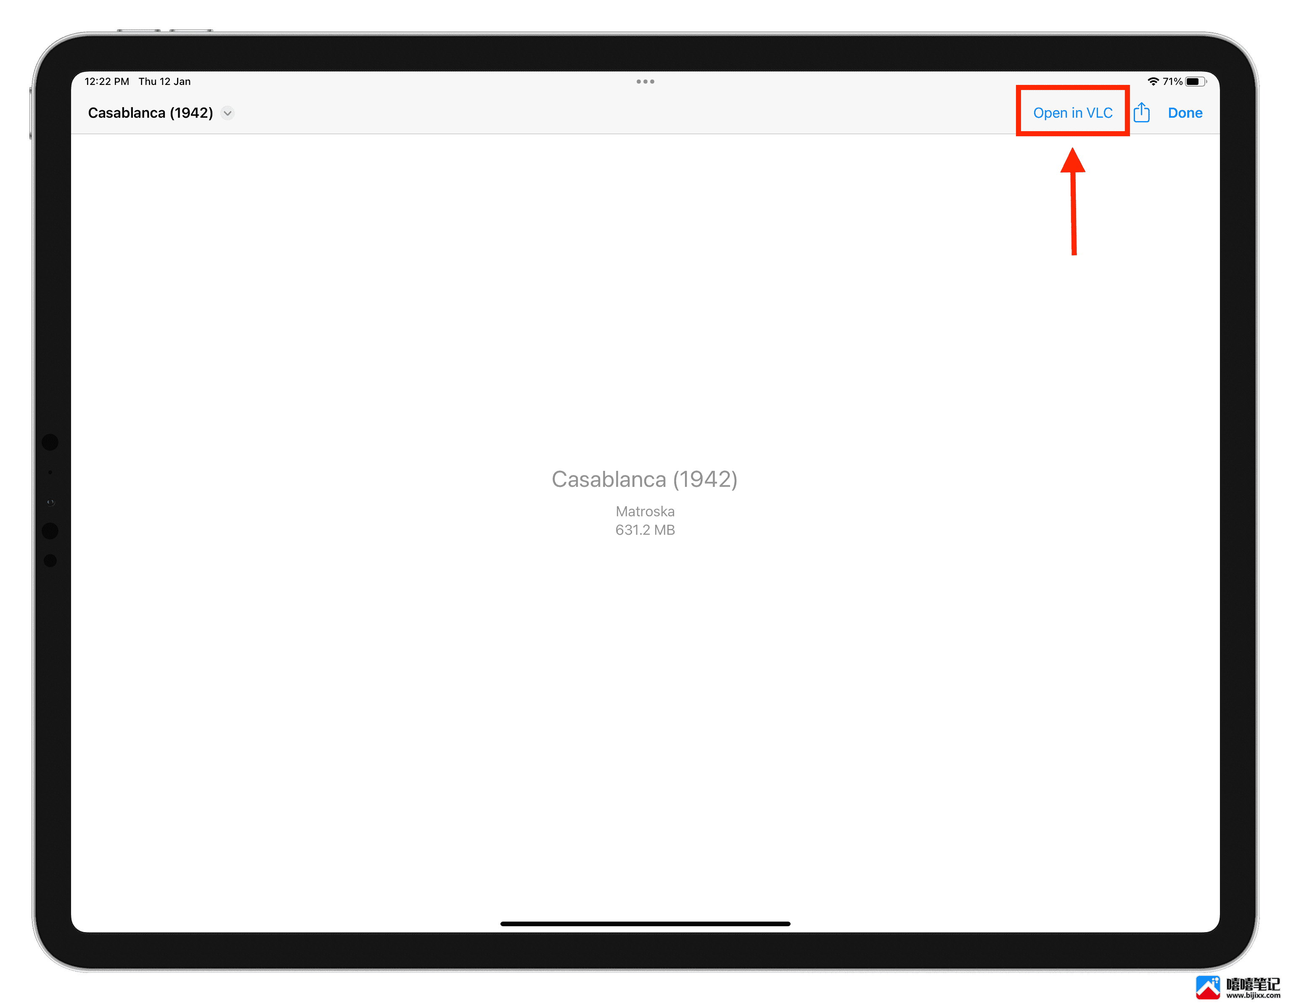Tap the Wi-Fi status icon
This screenshot has height=1004, width=1291.
point(1153,82)
